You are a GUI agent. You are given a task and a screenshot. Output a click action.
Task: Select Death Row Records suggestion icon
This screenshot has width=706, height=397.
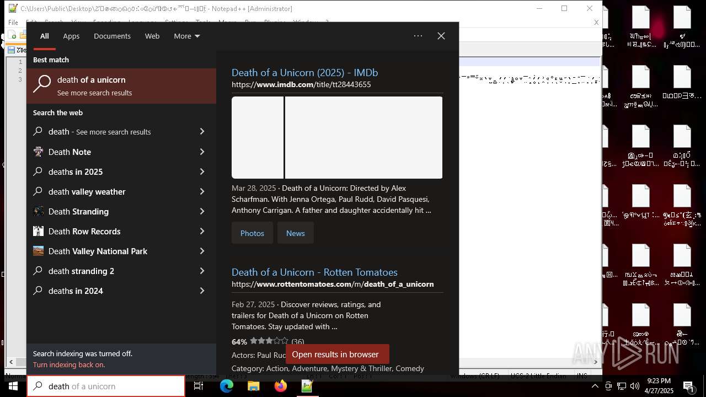pos(38,231)
